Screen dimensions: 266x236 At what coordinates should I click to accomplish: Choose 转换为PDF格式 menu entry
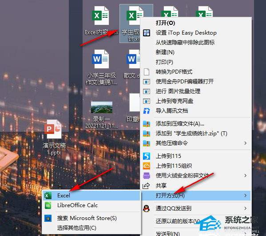click(174, 72)
